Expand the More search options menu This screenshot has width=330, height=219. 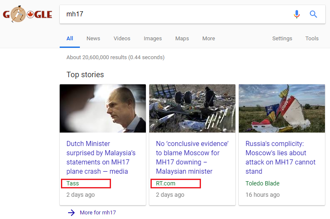click(209, 39)
